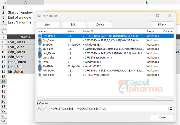Click the Last_Dates name icon
180x125 pixels.
pyautogui.click(x=40, y=53)
